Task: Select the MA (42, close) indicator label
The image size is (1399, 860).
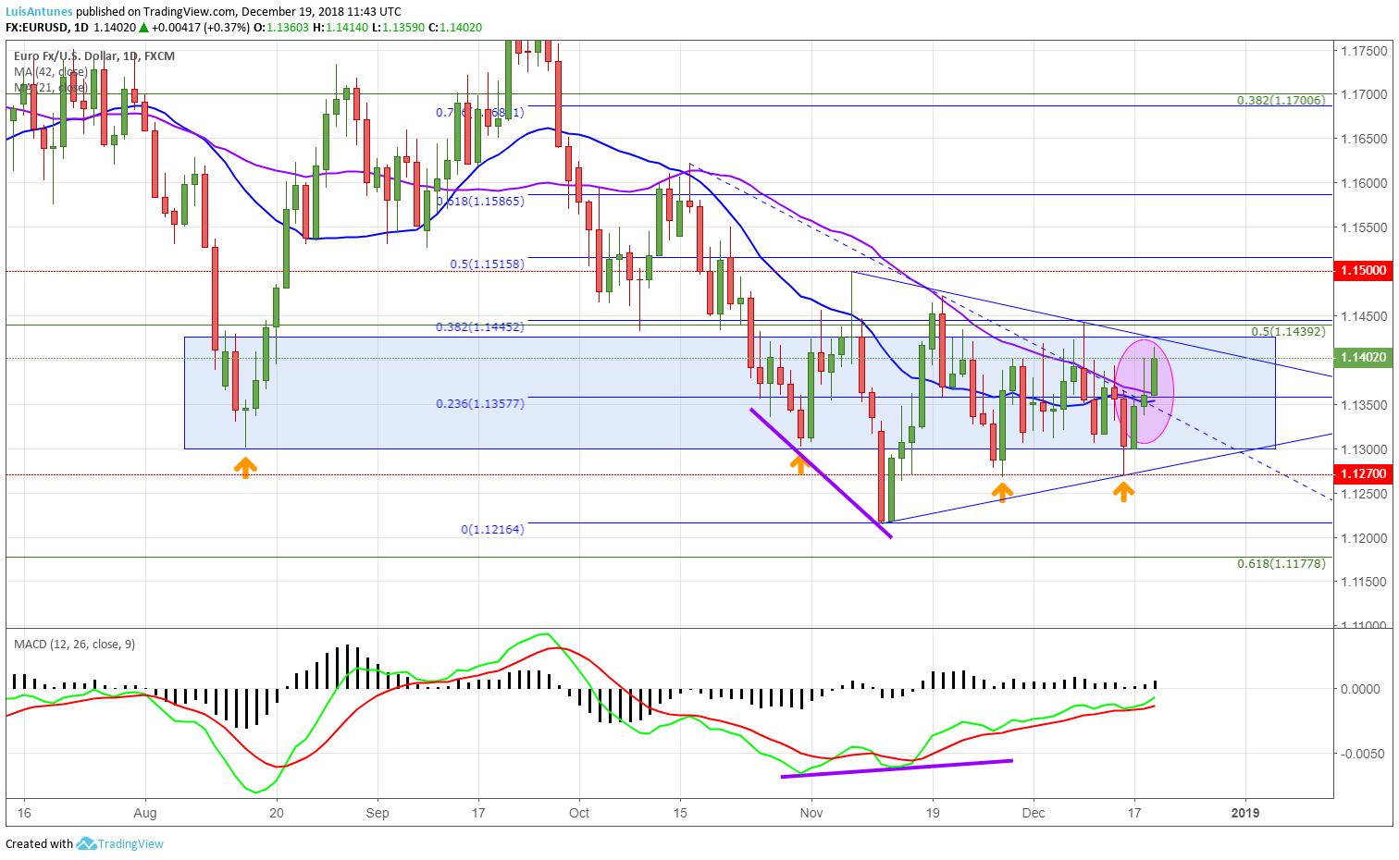Action: (51, 71)
